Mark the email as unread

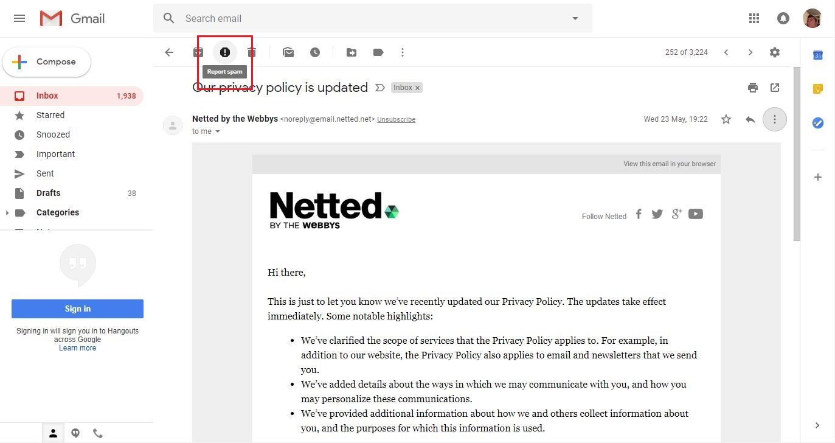[288, 52]
